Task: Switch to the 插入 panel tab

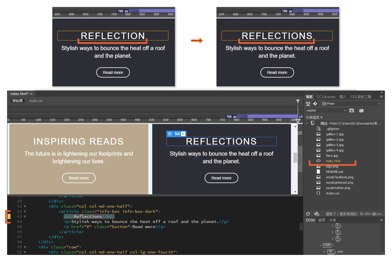Action: point(343,97)
